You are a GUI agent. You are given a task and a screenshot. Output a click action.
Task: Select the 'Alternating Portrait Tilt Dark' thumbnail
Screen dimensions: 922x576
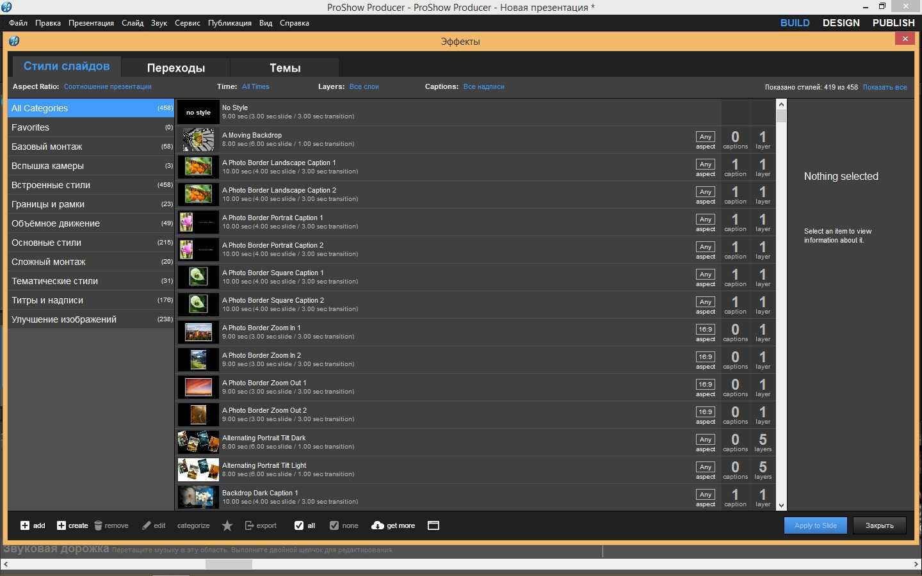coord(198,442)
